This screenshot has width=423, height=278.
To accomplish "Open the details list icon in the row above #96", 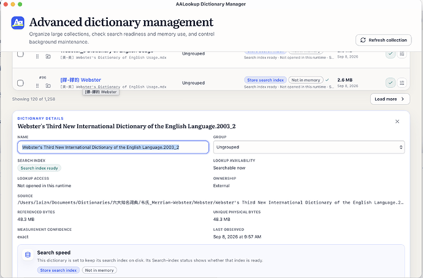I will [402, 54].
